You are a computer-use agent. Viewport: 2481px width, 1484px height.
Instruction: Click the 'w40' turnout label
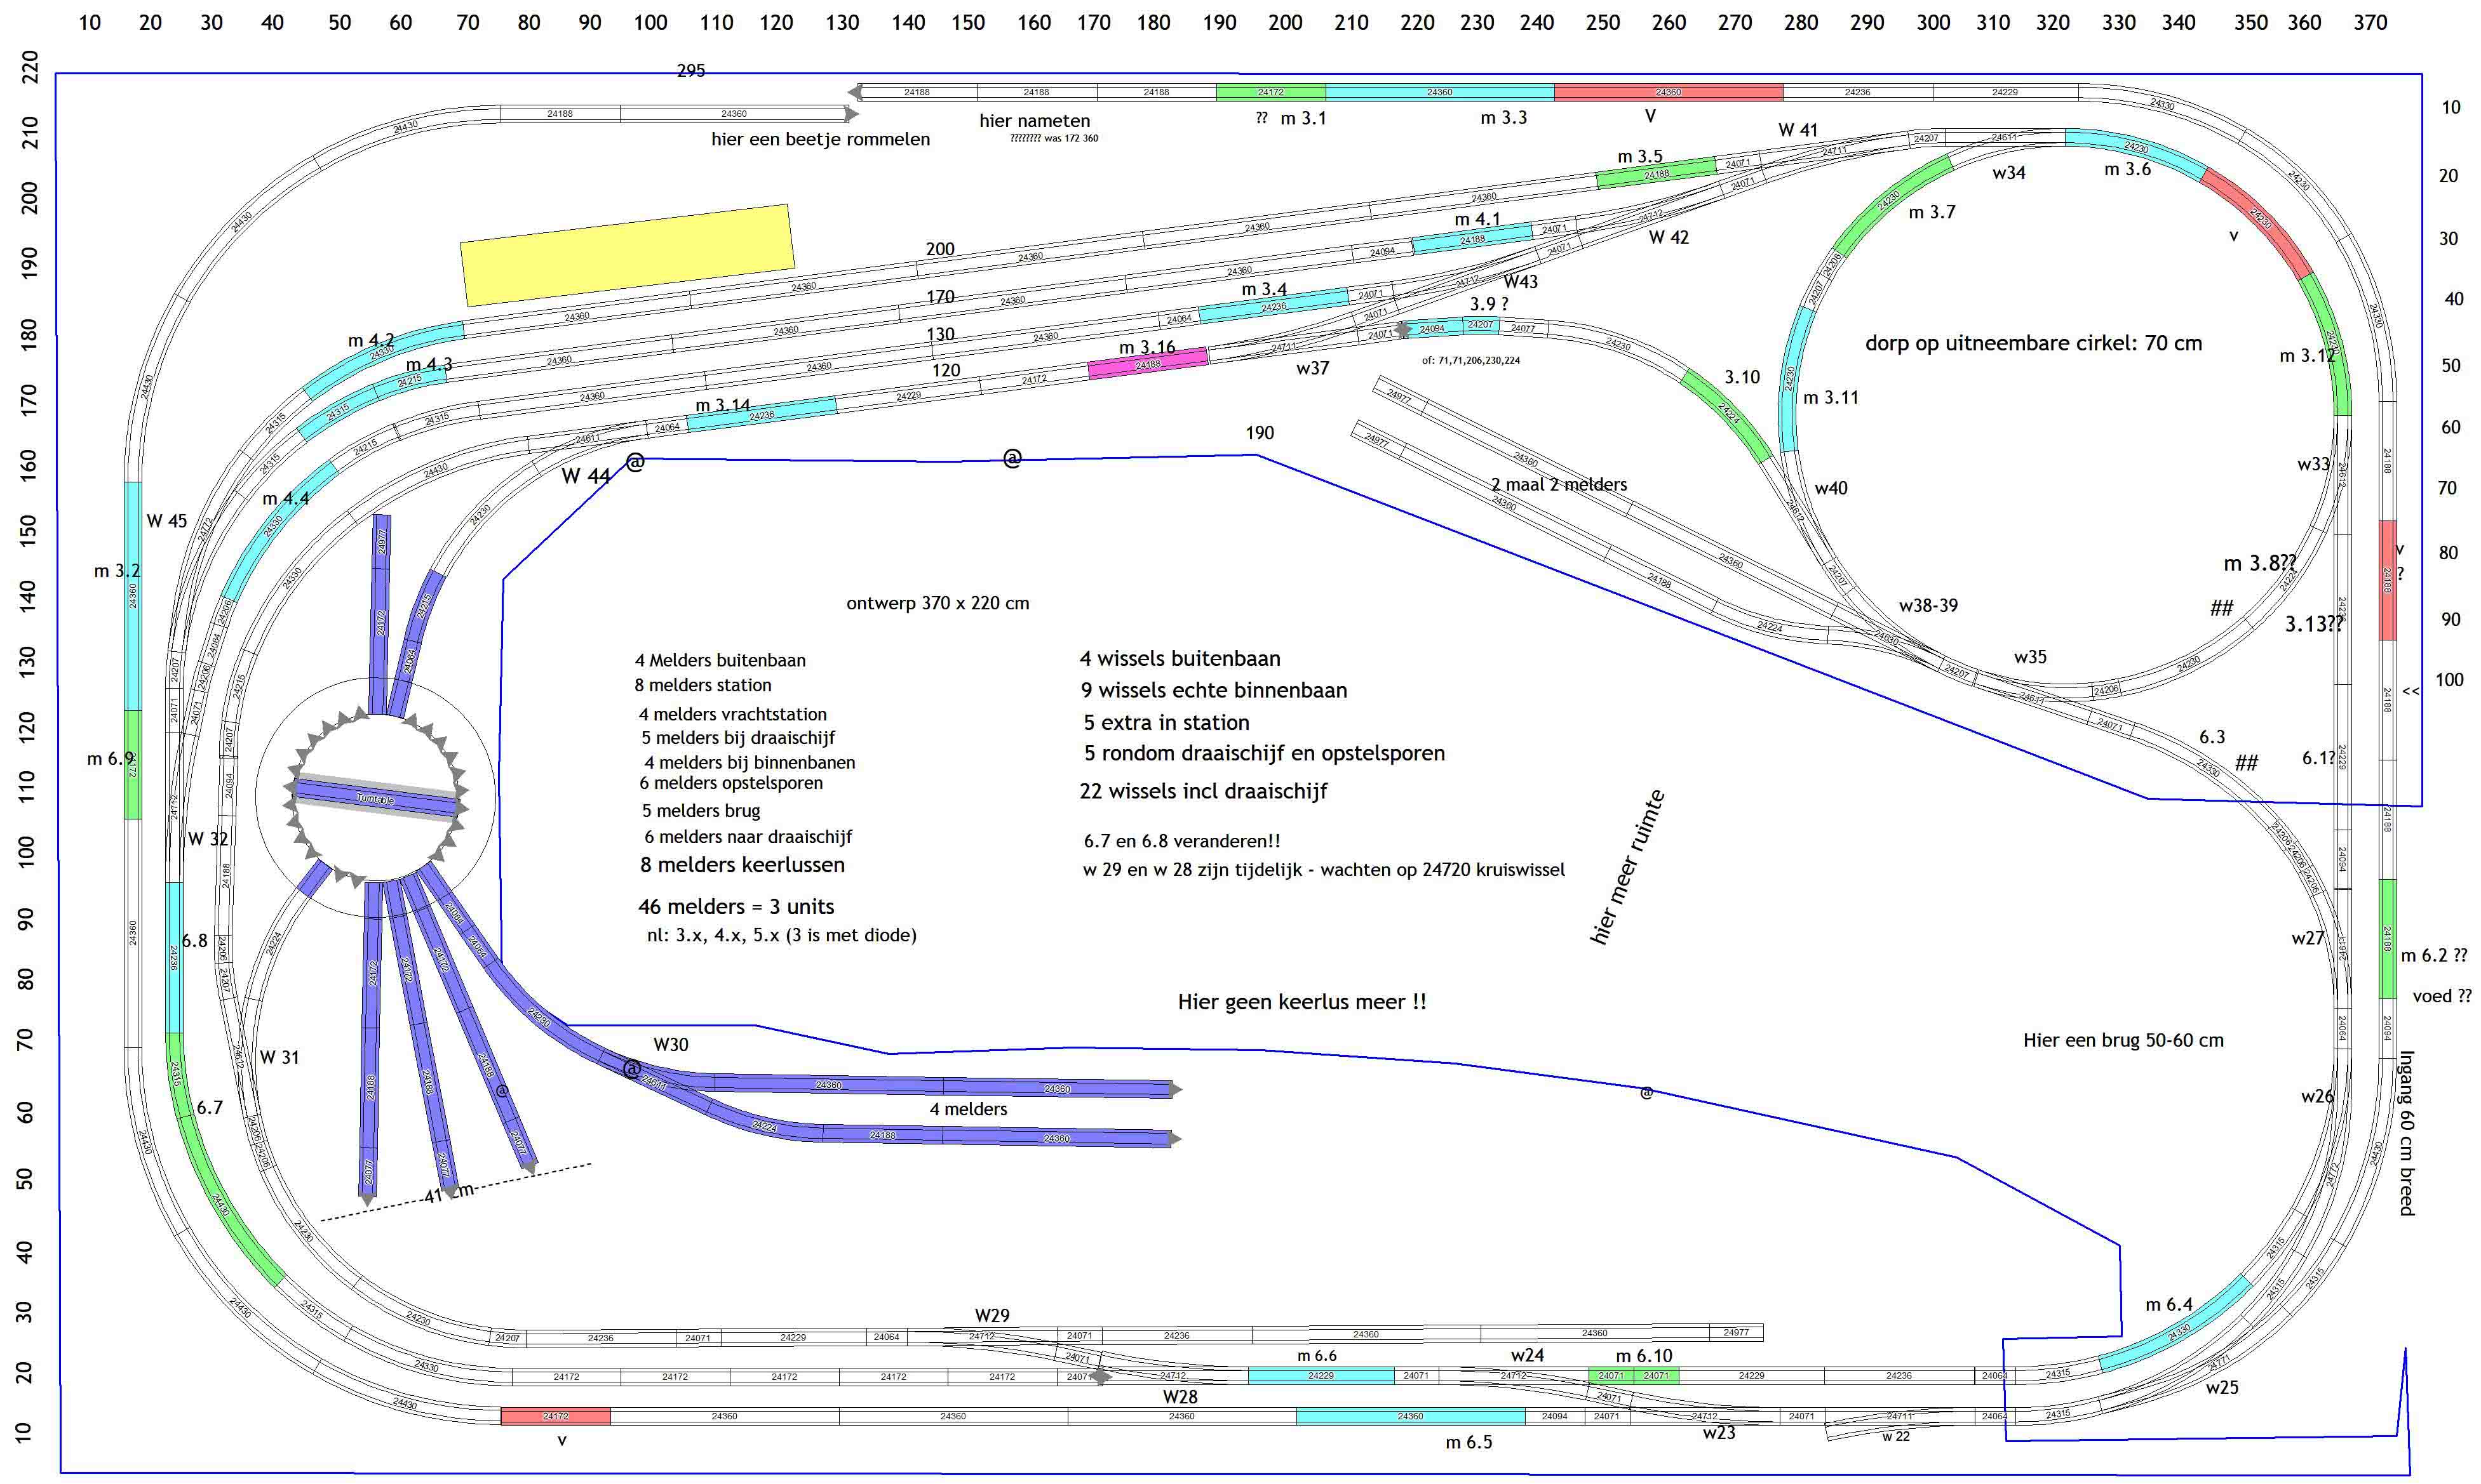[1831, 488]
